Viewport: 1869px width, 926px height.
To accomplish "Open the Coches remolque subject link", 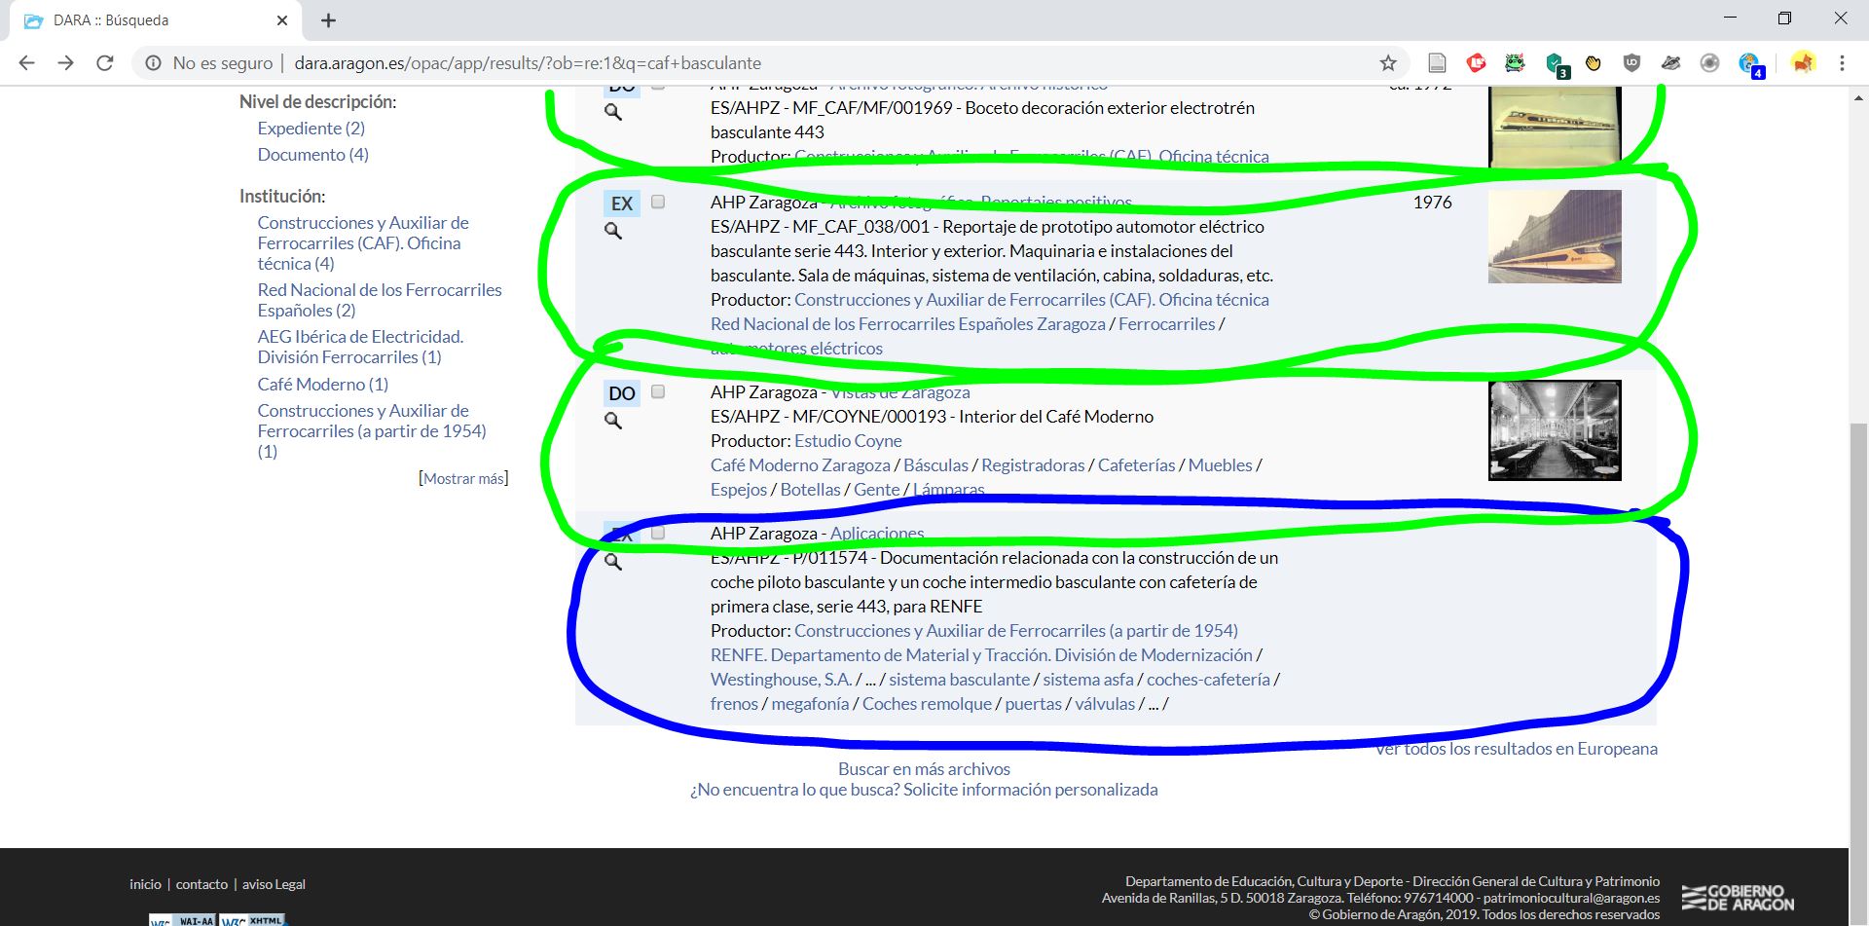I will 927,704.
